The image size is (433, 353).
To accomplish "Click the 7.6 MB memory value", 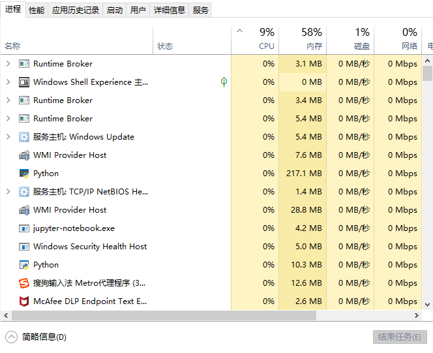I will click(x=308, y=155).
